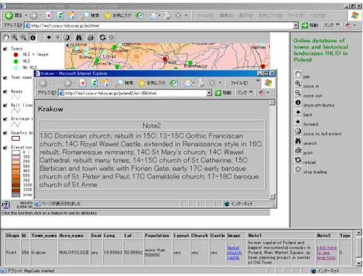363x276 pixels.
Task: Open the Help menu in main browser
Action: point(318,16)
